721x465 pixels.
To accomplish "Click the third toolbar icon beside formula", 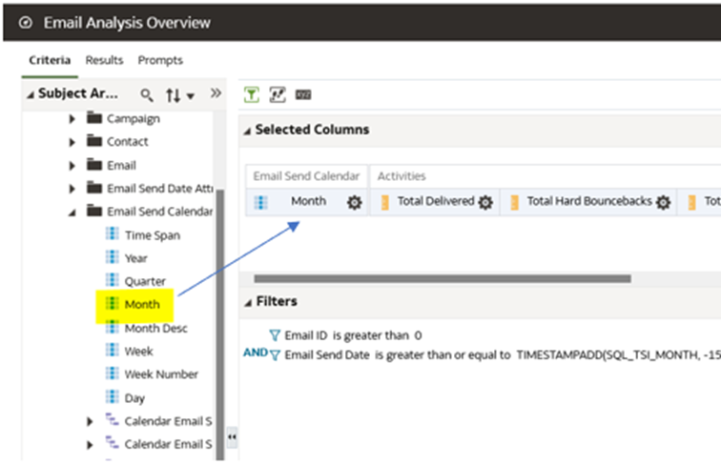I will (303, 95).
